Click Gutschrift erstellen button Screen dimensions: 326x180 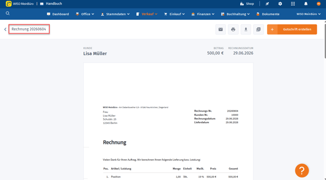tap(292, 30)
